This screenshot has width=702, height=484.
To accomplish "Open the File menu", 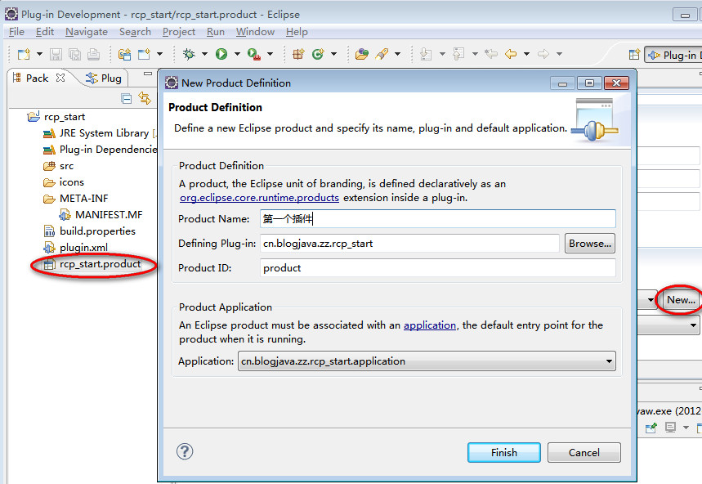I will coord(16,32).
